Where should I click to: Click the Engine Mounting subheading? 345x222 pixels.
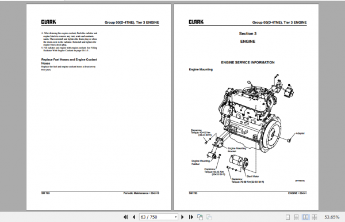(x=201, y=69)
